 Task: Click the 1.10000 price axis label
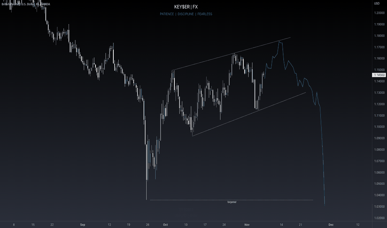coord(380,127)
